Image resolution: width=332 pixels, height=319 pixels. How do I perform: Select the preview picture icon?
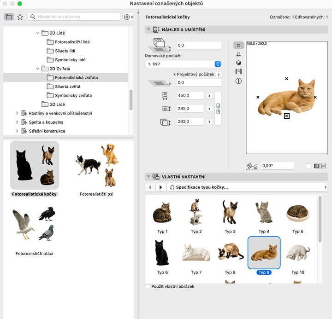[238, 71]
